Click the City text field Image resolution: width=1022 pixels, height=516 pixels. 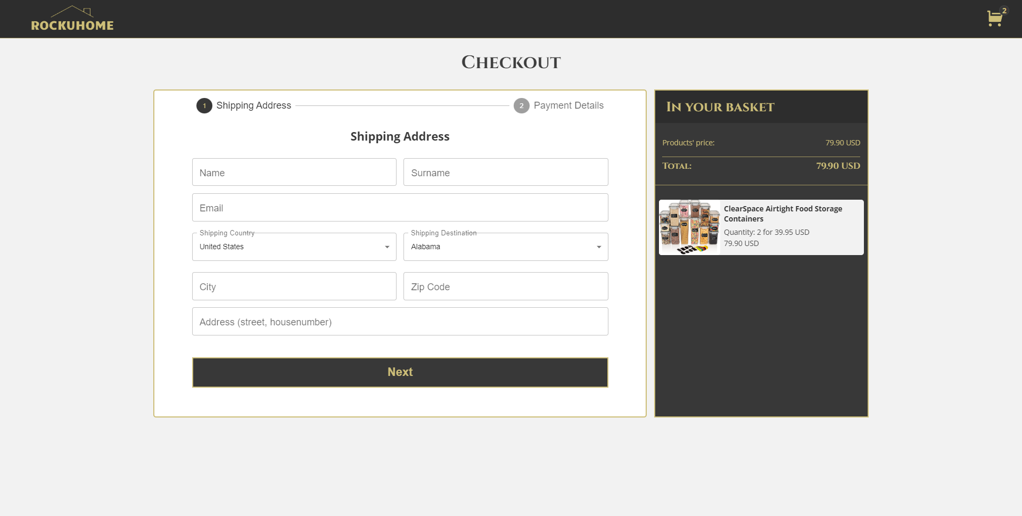[293, 286]
